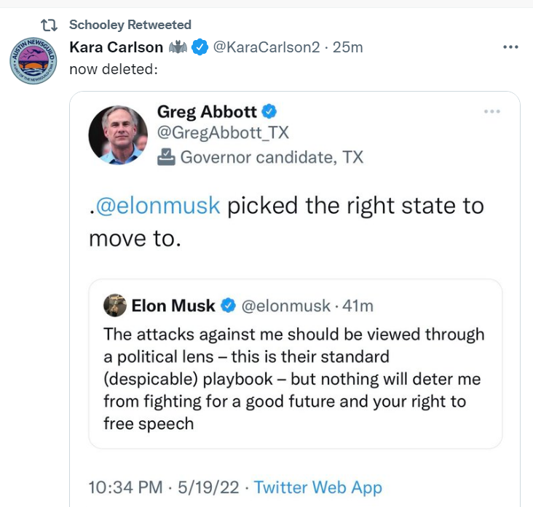Click the Greg Abbott display name
The height and width of the screenshot is (507, 533).
(x=207, y=112)
